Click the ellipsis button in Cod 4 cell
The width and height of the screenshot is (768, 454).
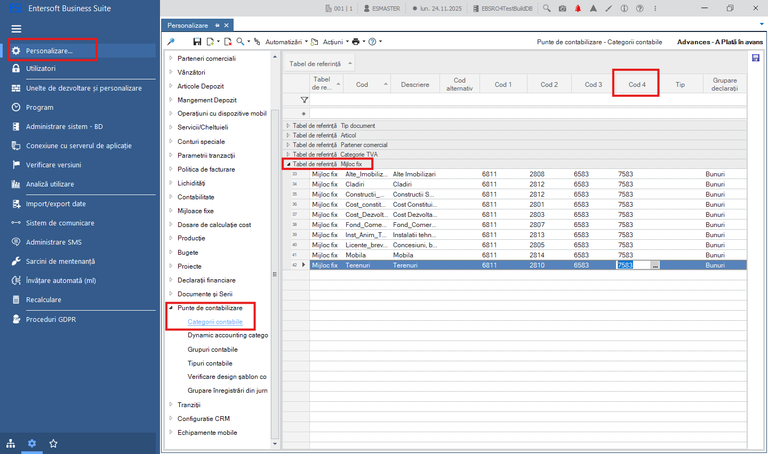point(655,265)
